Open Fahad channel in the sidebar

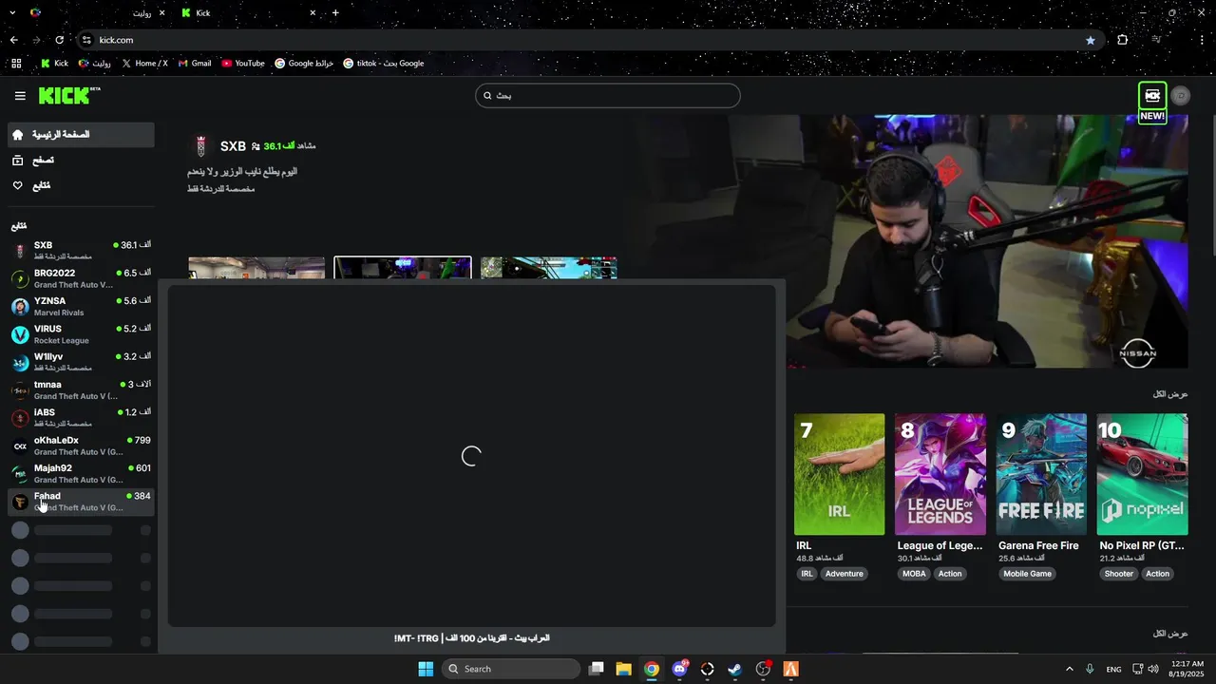[81, 502]
